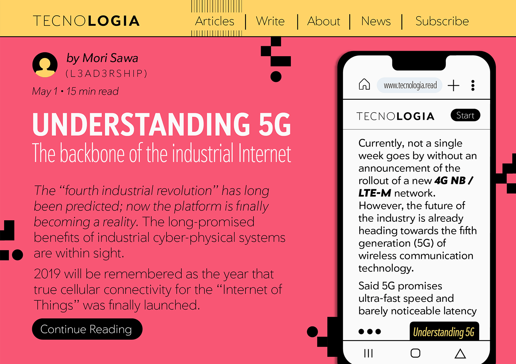Open the home icon in phone browser

coord(364,84)
